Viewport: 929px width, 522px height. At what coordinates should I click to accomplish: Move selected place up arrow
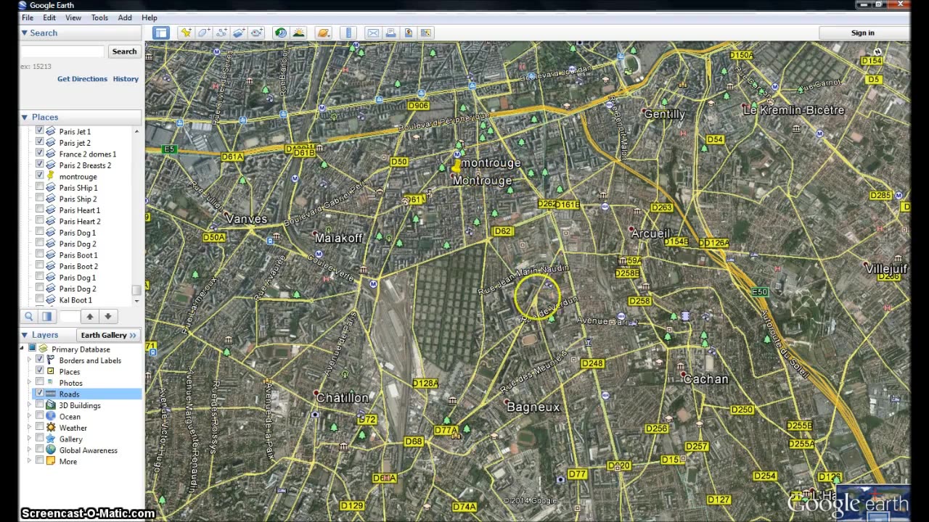coord(90,316)
